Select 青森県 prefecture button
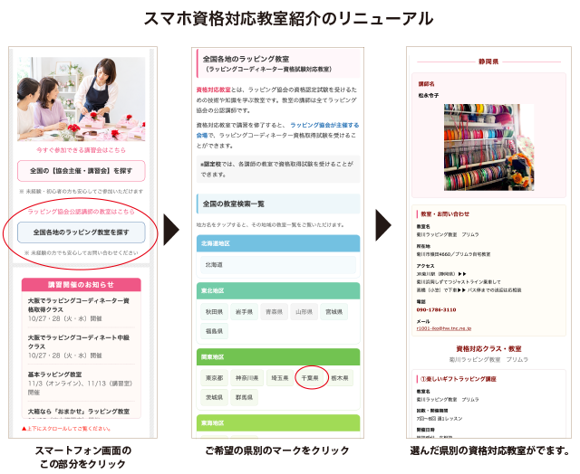 click(x=274, y=312)
